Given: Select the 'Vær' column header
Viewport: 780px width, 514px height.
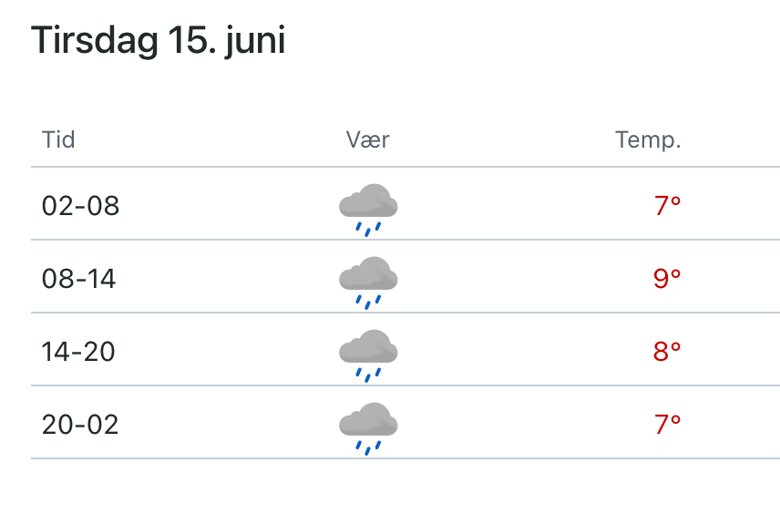Looking at the screenshot, I should click(368, 139).
